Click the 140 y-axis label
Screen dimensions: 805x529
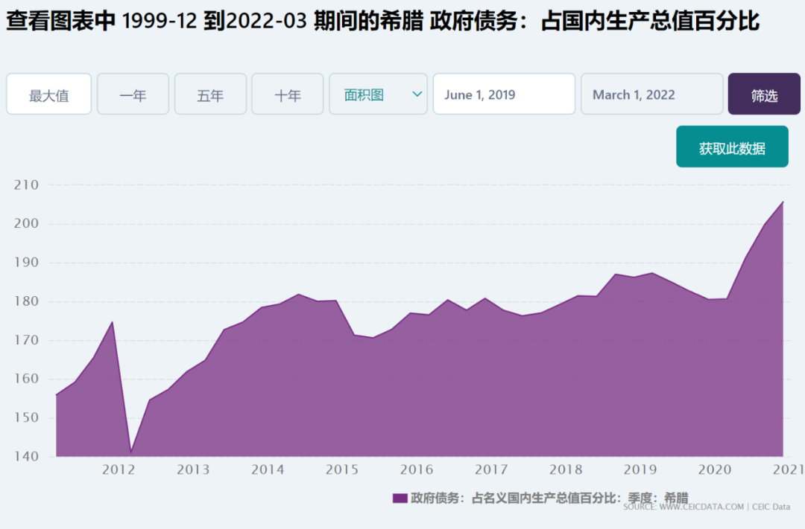click(26, 456)
